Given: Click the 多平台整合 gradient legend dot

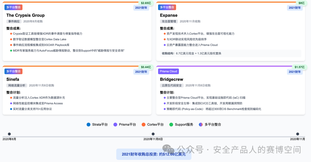Looking at the screenshot, I should pyautogui.click(x=201, y=124).
